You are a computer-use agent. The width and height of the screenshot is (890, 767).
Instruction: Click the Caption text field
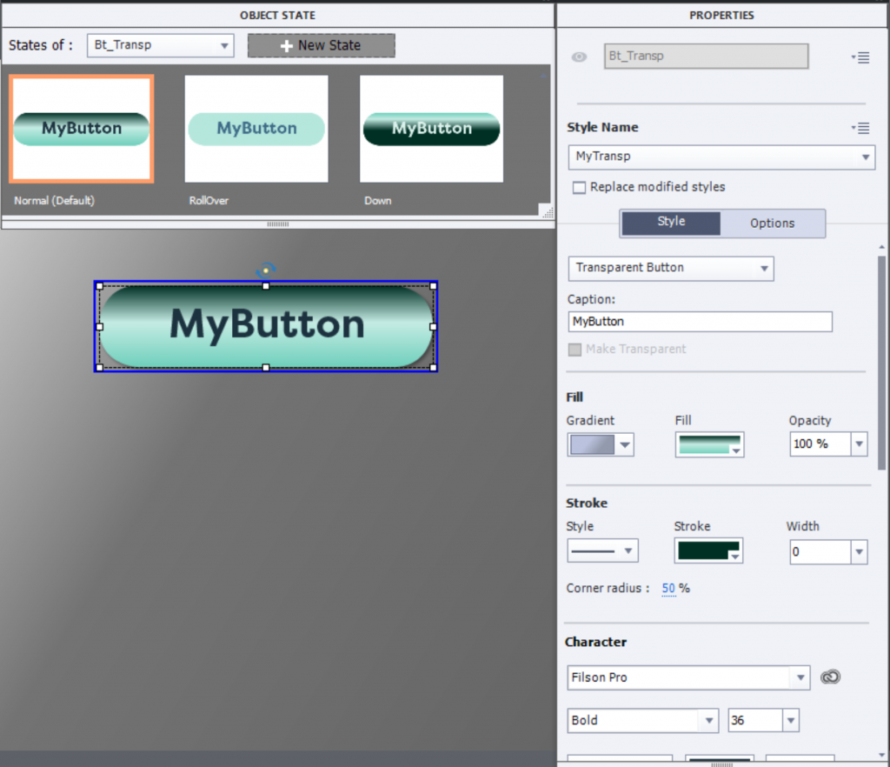pyautogui.click(x=700, y=322)
